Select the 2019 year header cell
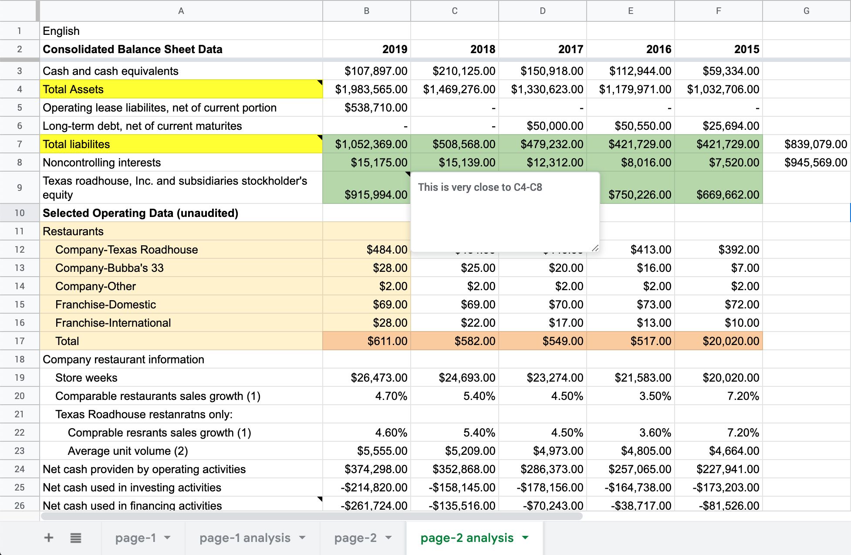851x555 pixels. [367, 49]
